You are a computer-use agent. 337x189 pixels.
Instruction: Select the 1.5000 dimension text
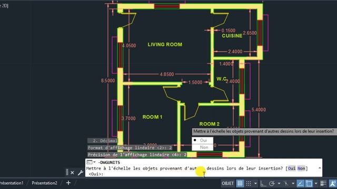click(195, 82)
